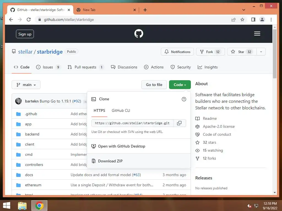Toggle the browser side panel
The height and width of the screenshot is (211, 282).
coord(253,20)
